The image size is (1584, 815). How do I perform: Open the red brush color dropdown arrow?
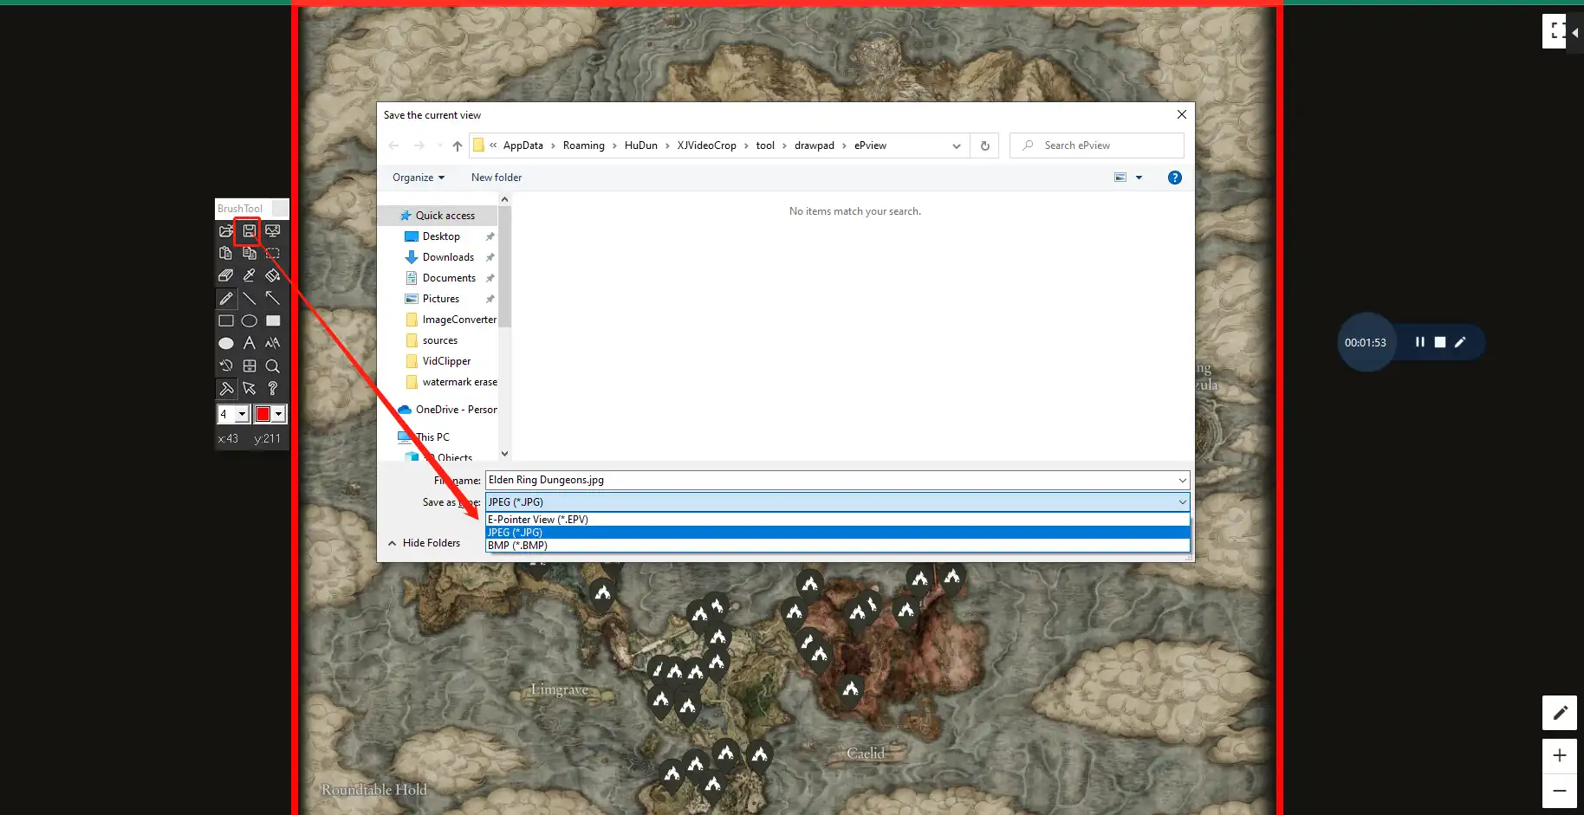point(278,414)
